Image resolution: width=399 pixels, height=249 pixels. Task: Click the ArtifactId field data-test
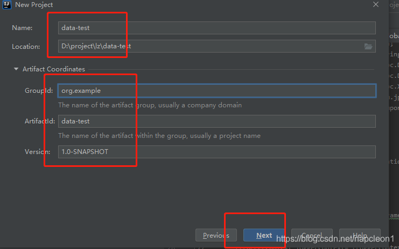tap(217, 121)
